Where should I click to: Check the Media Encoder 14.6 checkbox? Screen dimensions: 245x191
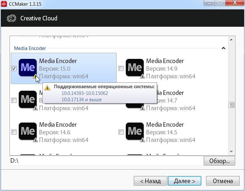click(x=14, y=132)
